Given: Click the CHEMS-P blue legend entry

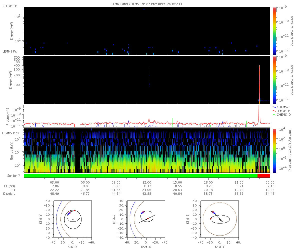Looking at the screenshot, I should pyautogui.click(x=281, y=107).
